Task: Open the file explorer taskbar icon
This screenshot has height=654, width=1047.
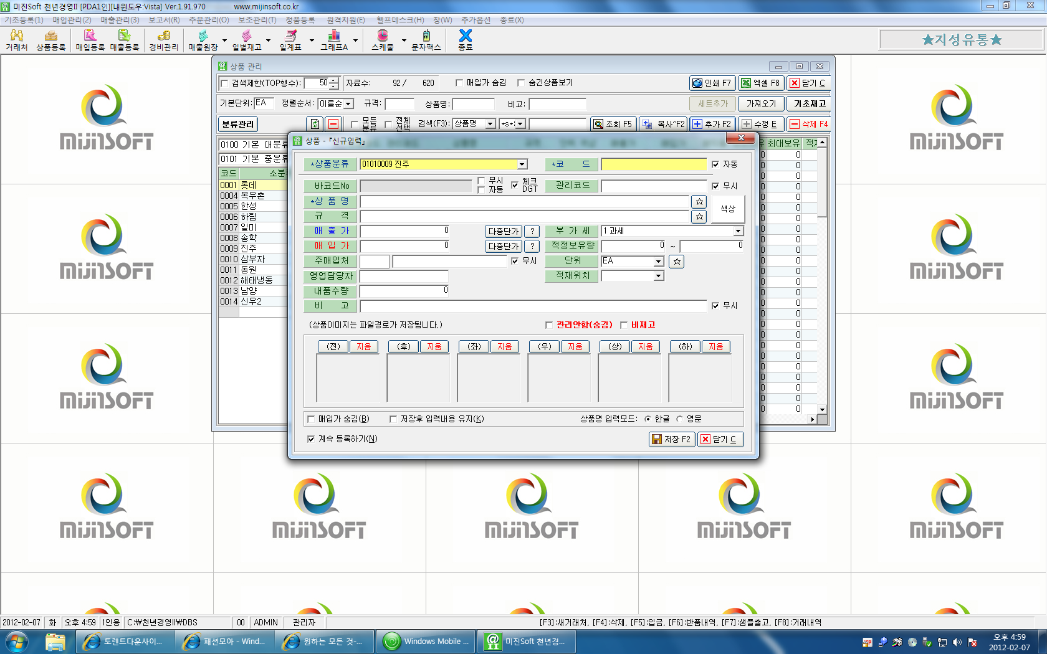Action: 55,642
